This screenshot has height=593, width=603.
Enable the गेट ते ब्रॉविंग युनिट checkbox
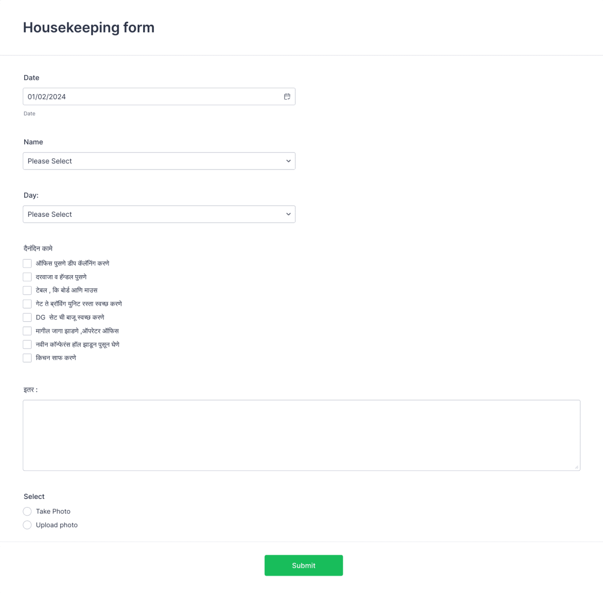[x=27, y=304]
